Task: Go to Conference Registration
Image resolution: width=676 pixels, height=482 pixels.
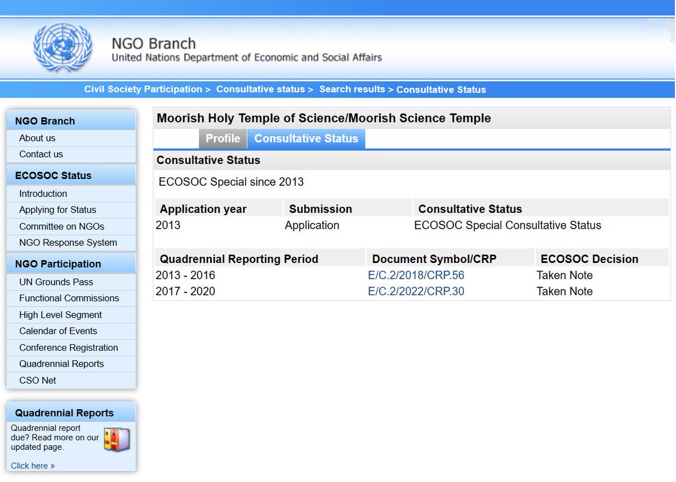Action: (69, 347)
